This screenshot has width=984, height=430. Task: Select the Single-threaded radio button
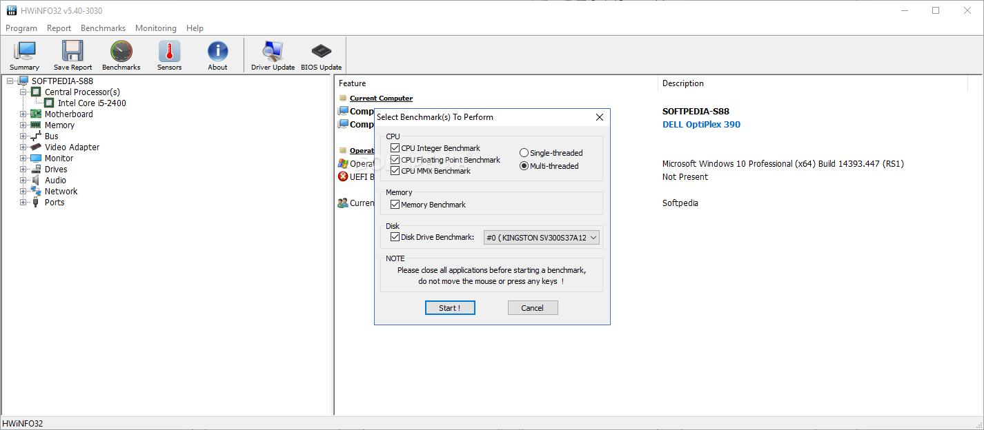tap(524, 153)
